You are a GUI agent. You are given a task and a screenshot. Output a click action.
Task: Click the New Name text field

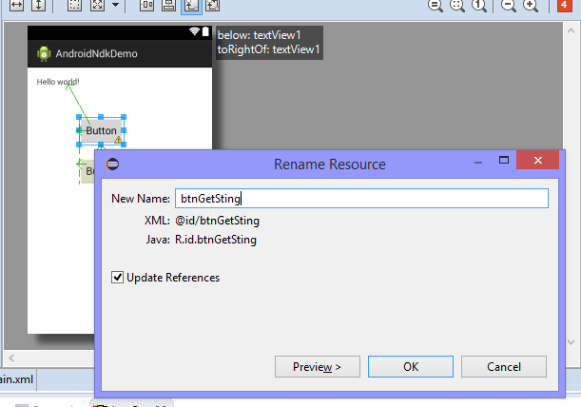361,199
